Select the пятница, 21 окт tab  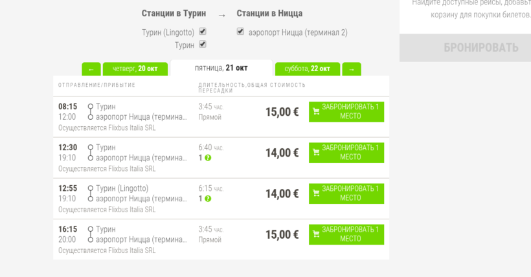pyautogui.click(x=221, y=68)
